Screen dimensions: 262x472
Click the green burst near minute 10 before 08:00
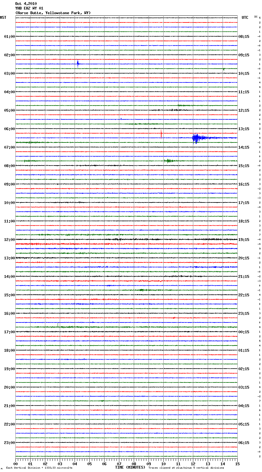pyautogui.click(x=169, y=161)
